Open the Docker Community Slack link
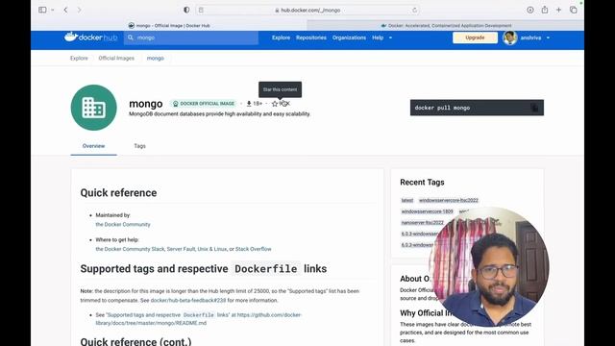Screen dimensions: 615x346 (130, 249)
